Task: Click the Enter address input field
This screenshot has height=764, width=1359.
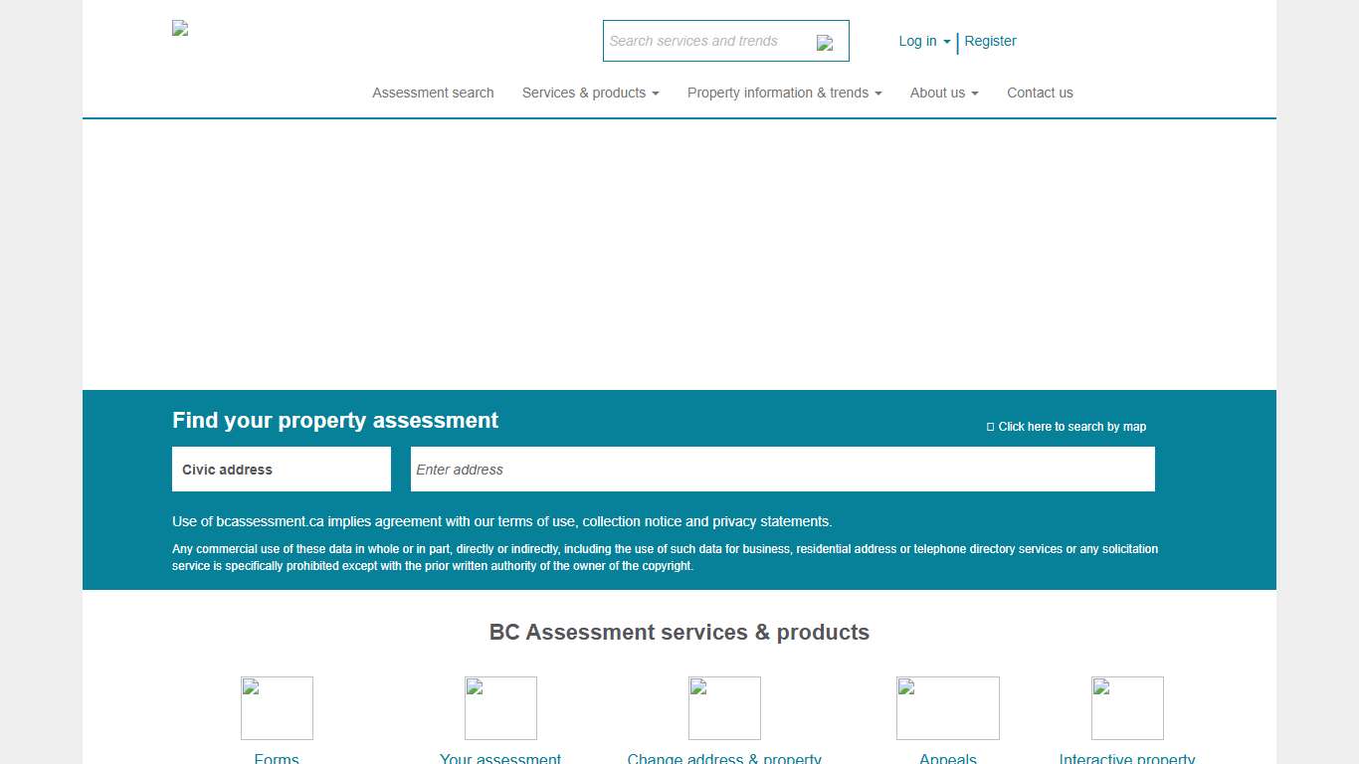Action: pyautogui.click(x=783, y=469)
